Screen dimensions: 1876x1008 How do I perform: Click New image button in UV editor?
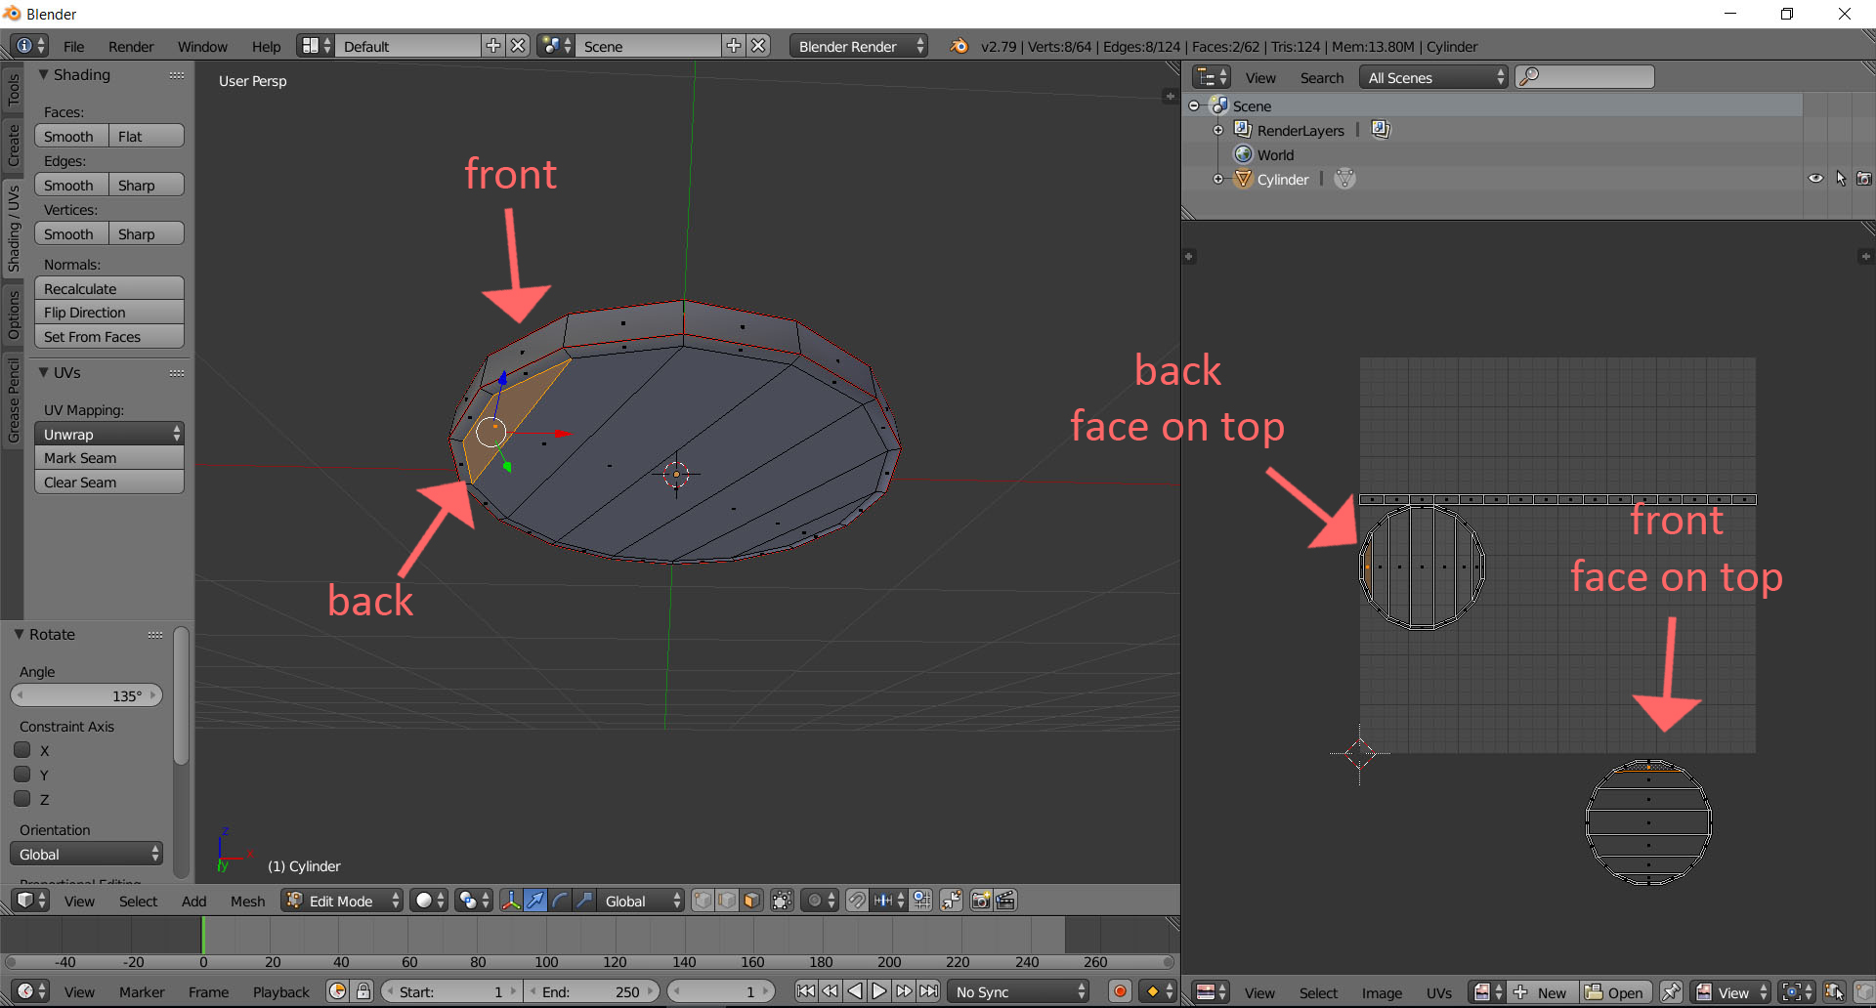pos(1542,992)
